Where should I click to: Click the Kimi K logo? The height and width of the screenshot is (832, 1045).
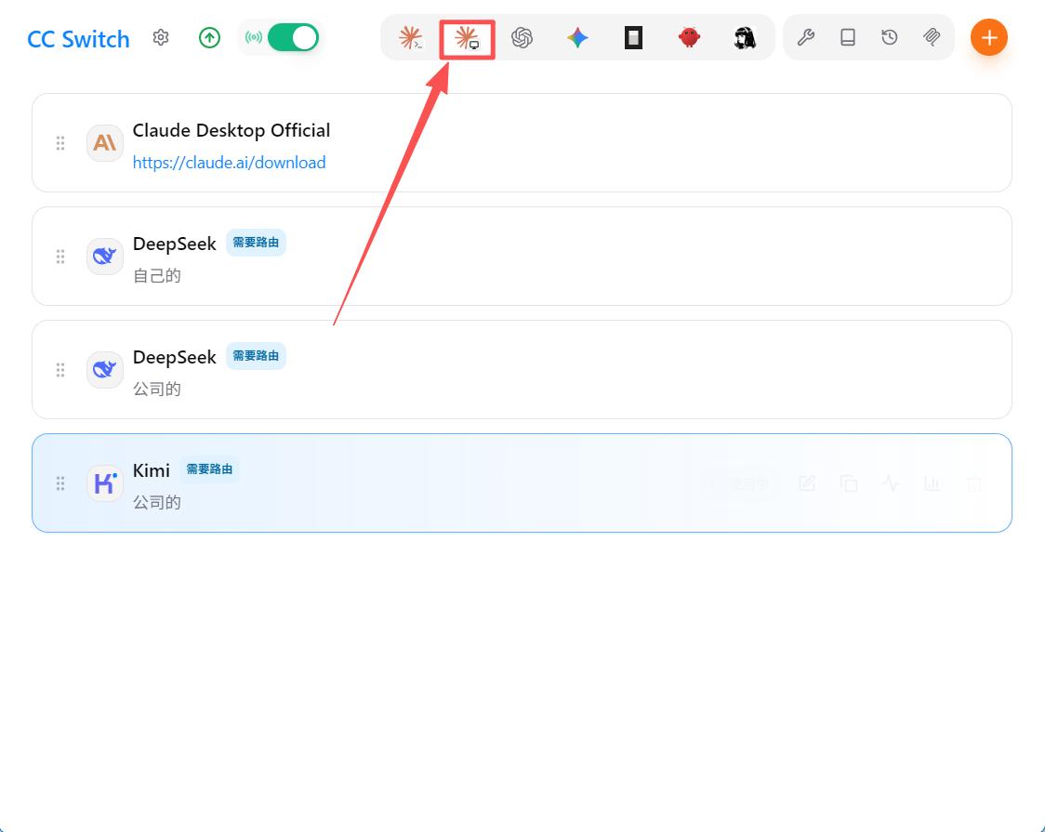pyautogui.click(x=105, y=483)
